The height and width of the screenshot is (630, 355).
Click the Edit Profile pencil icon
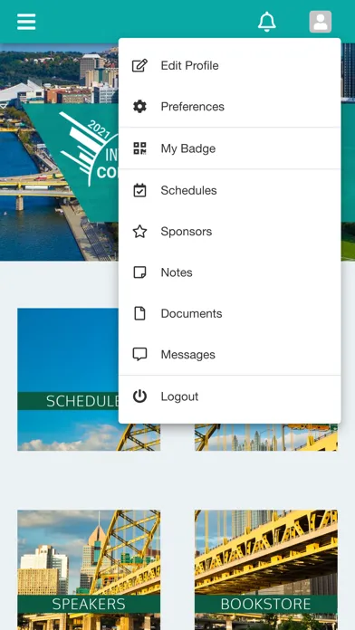tap(139, 65)
